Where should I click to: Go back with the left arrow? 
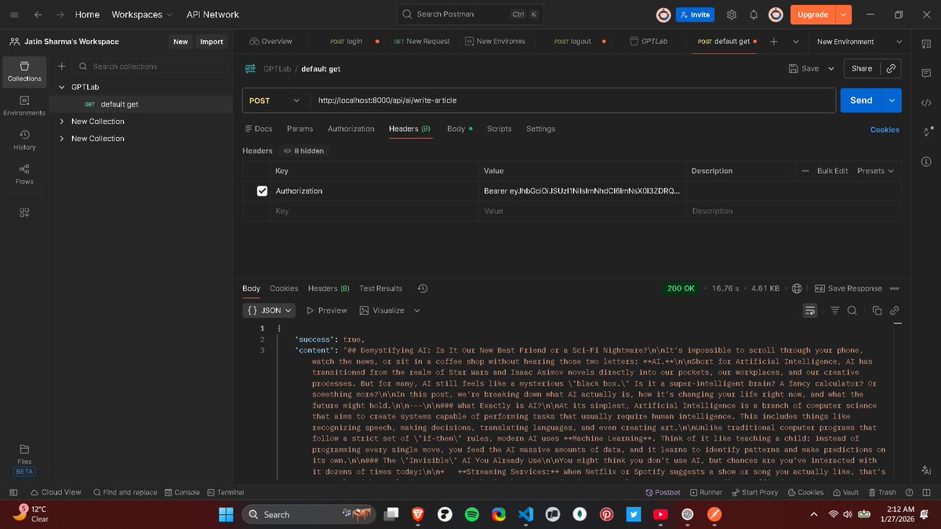(38, 14)
